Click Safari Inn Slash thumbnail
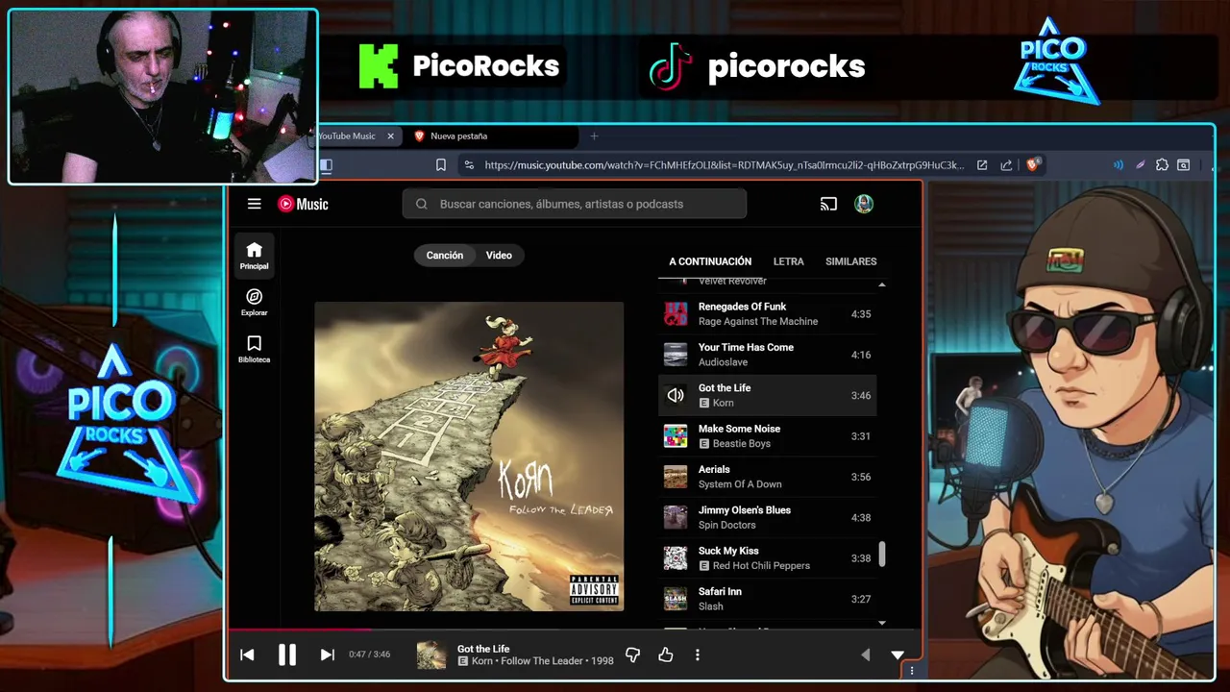The width and height of the screenshot is (1230, 692). pos(676,599)
